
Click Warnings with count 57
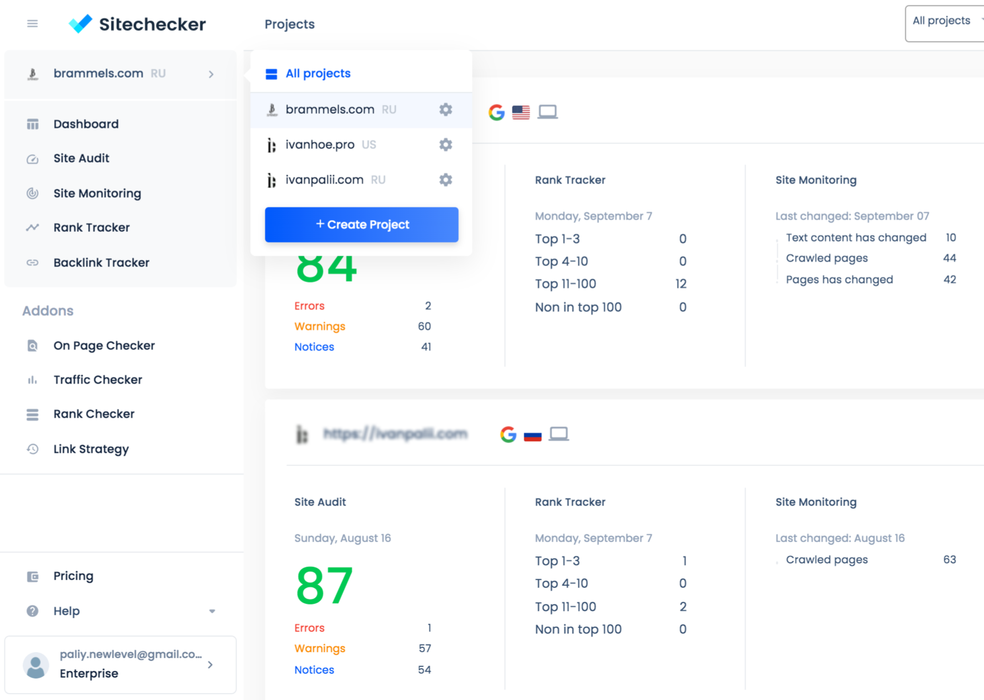coord(363,648)
